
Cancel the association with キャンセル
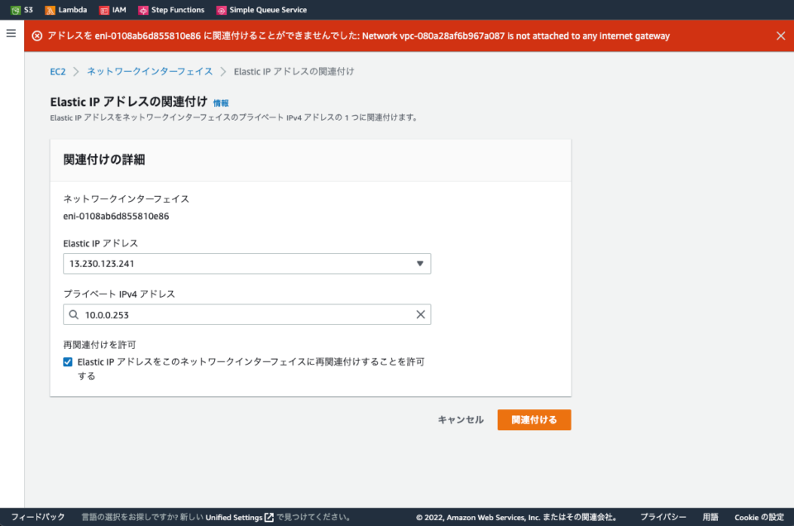point(459,419)
